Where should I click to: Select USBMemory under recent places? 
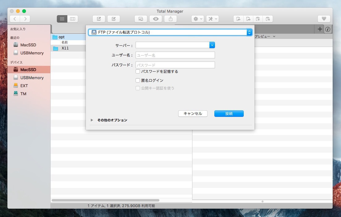[29, 53]
